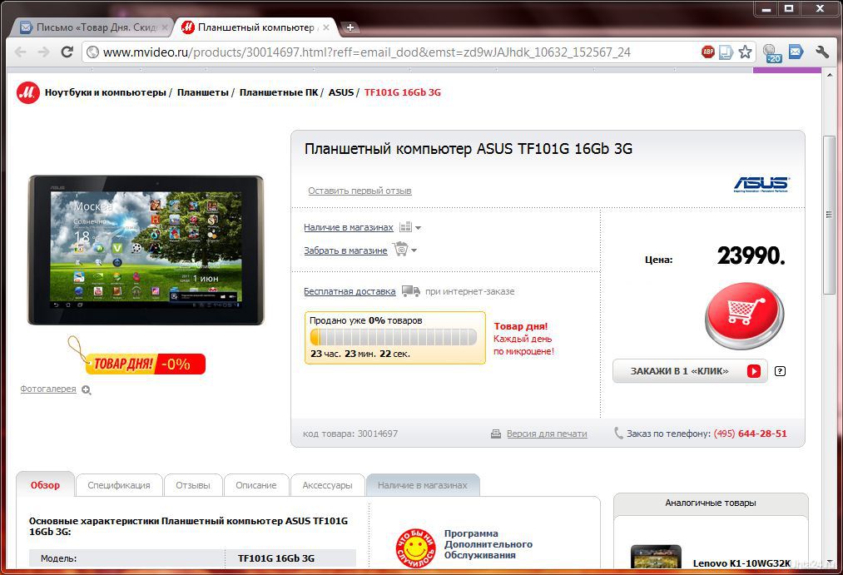
Task: Open a new browser tab
Action: 350,27
